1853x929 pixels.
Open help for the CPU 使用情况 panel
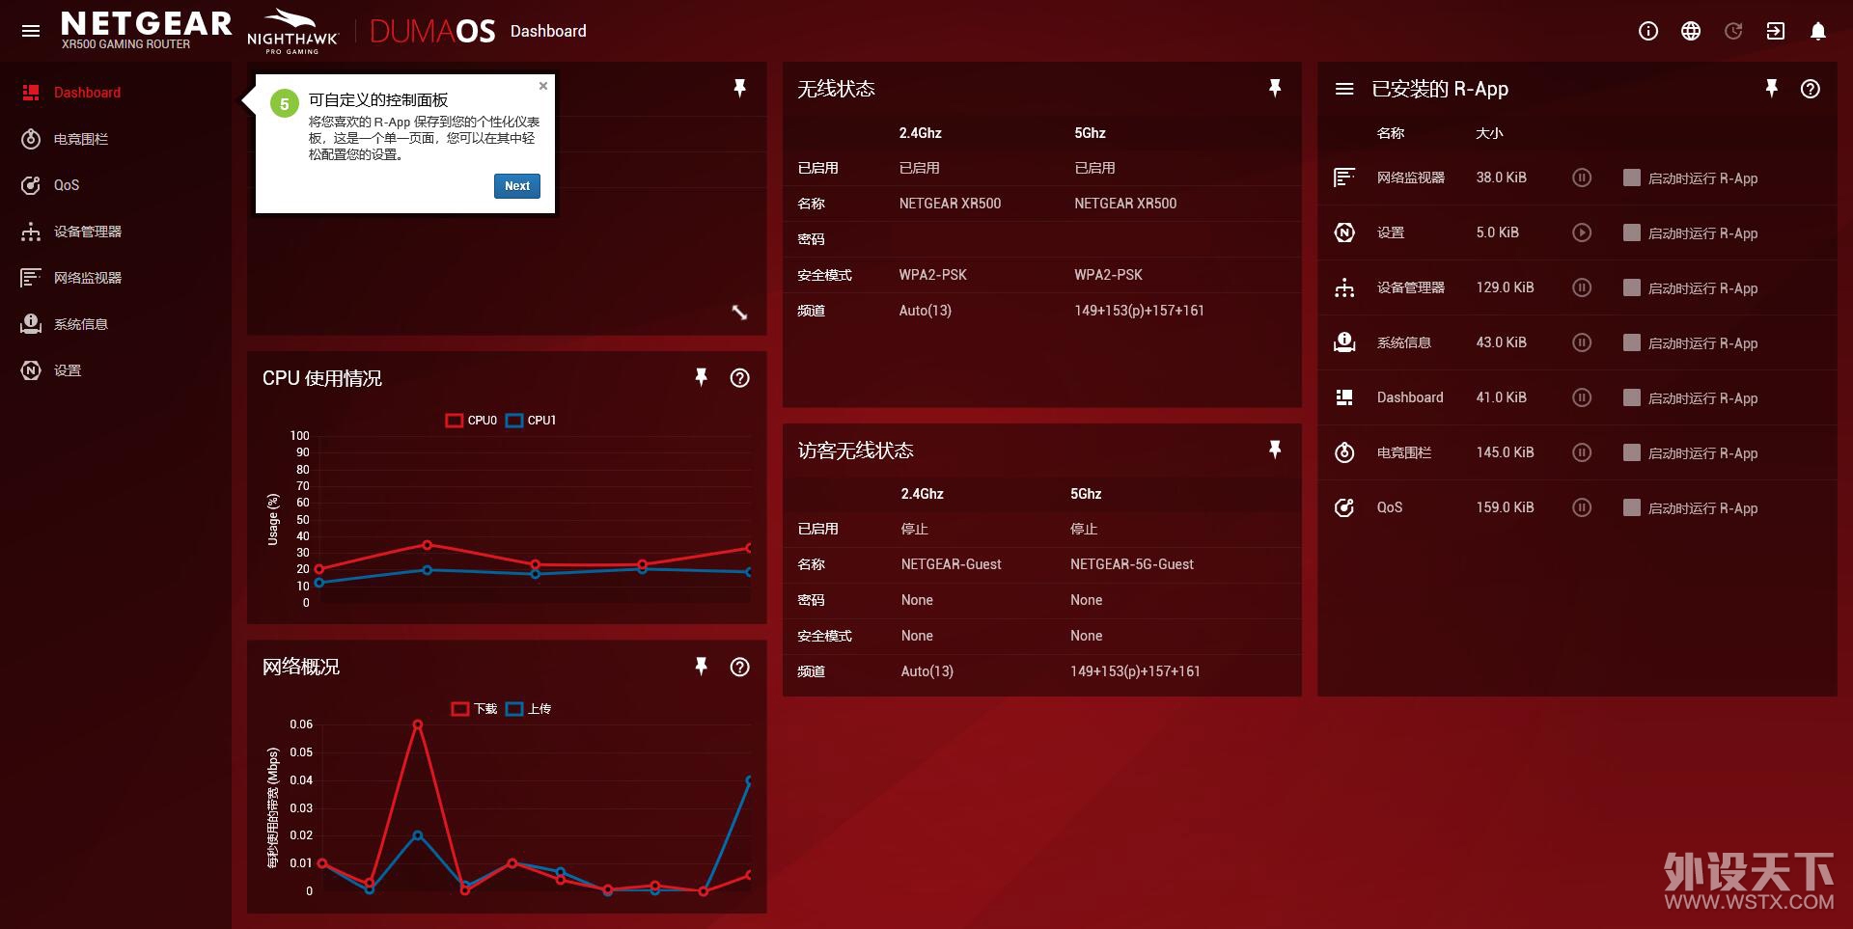pyautogui.click(x=740, y=378)
